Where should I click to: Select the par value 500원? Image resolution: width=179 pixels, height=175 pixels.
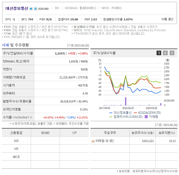(x=84, y=69)
